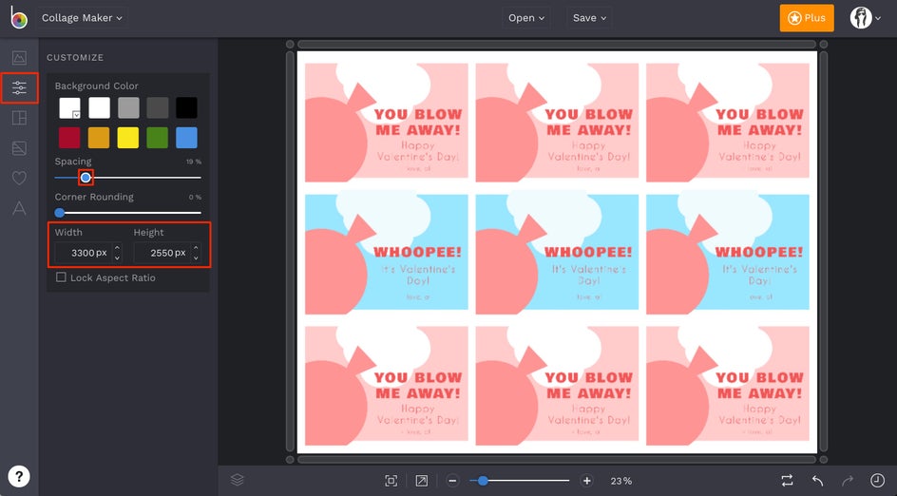Open the Open menu

526,18
